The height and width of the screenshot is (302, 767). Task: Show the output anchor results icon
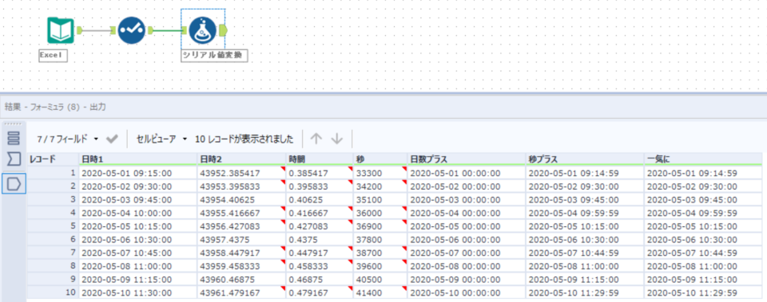pos(14,183)
